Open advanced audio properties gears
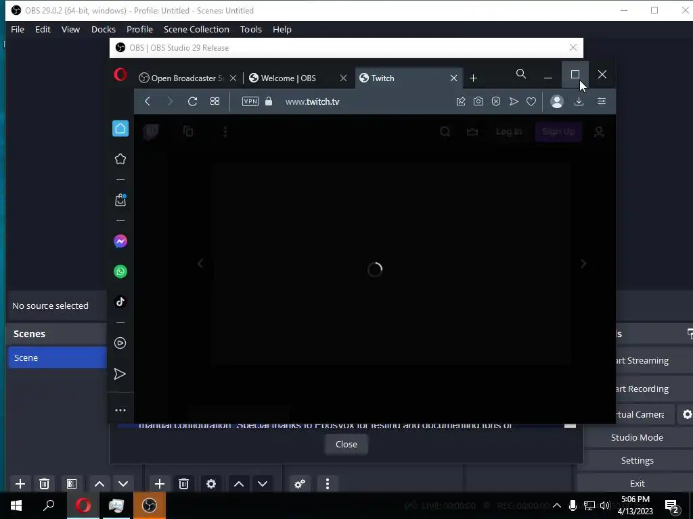693x519 pixels. point(300,484)
